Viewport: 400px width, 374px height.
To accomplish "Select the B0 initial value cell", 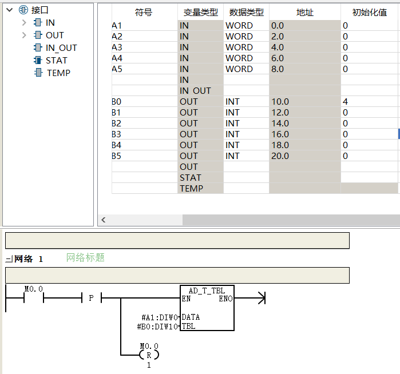I will click(370, 101).
